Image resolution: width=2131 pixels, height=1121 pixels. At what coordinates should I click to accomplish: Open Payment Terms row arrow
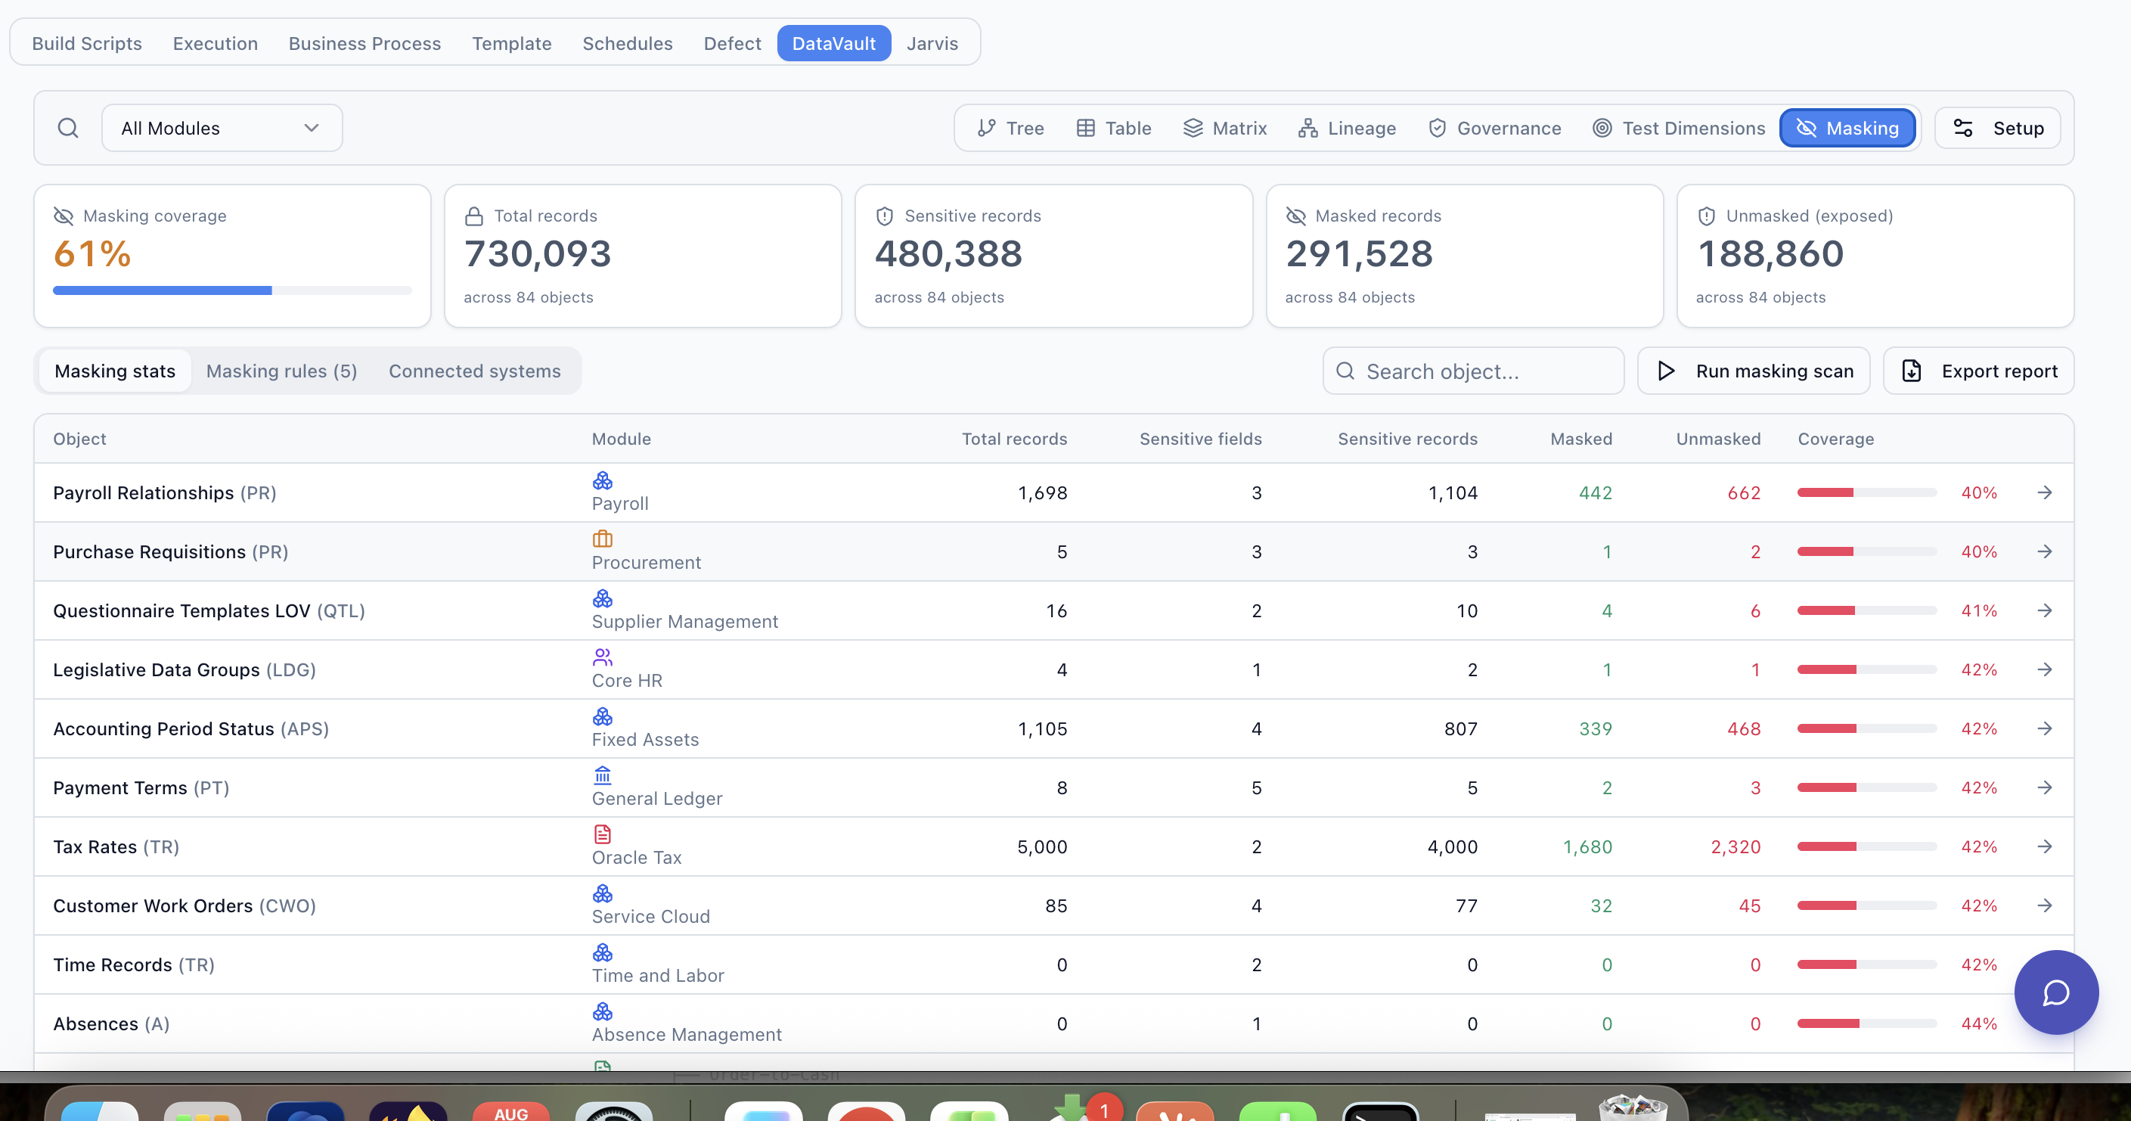tap(2044, 787)
